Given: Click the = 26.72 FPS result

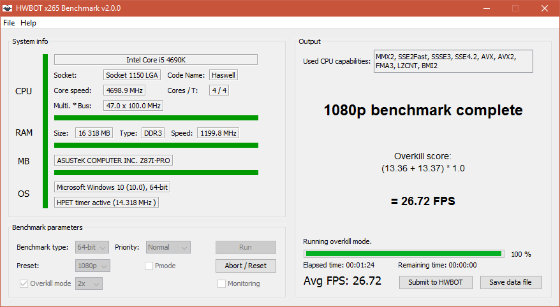Looking at the screenshot, I should [424, 201].
